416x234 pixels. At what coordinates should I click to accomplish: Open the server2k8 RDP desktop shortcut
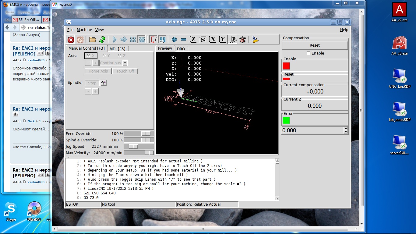point(399,145)
